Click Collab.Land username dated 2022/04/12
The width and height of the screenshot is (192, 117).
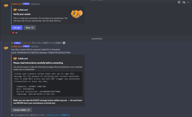17,4
